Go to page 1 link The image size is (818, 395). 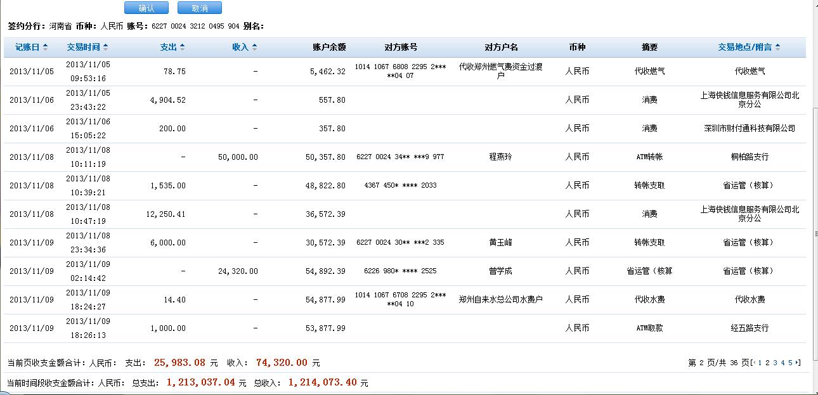pos(760,363)
